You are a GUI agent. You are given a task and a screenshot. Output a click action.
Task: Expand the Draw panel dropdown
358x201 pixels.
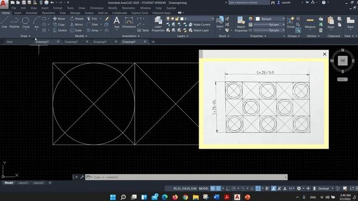(25, 36)
